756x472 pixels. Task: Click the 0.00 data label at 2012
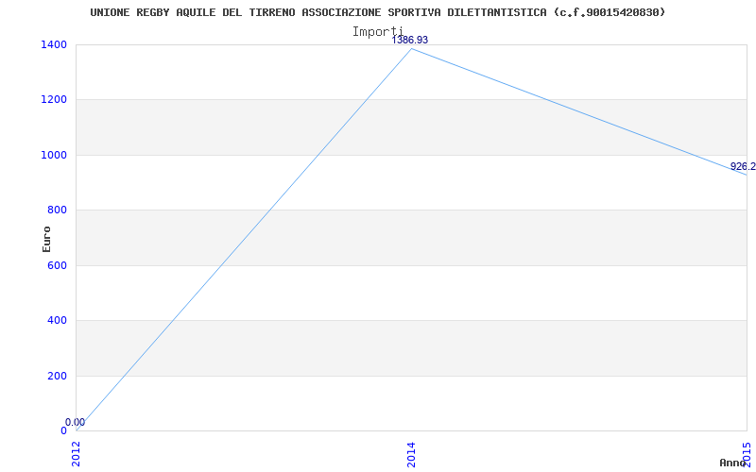click(x=76, y=422)
